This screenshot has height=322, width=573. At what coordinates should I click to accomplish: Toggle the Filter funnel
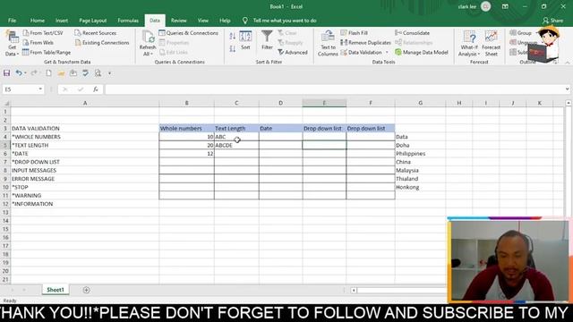click(267, 40)
